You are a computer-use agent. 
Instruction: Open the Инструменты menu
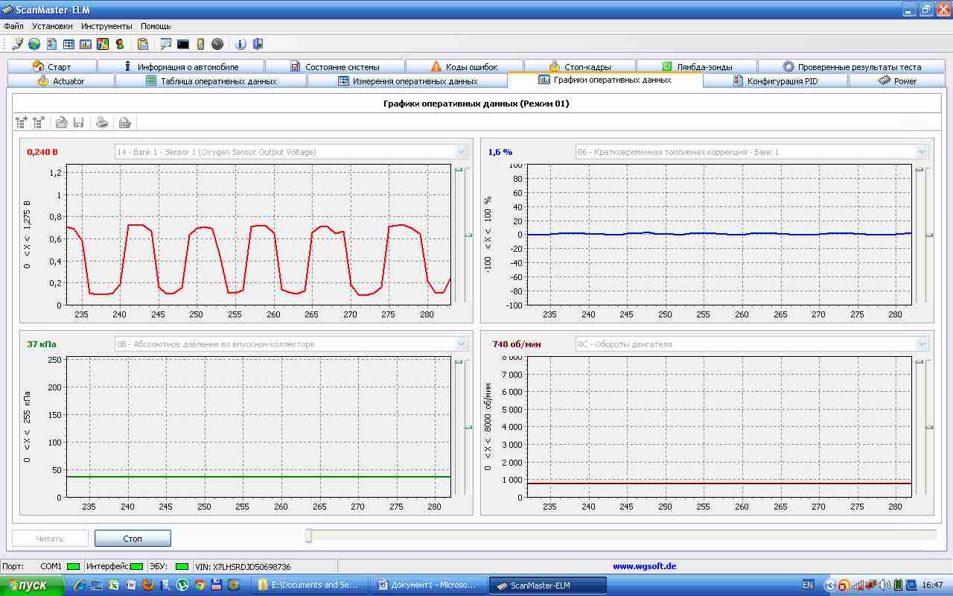point(106,26)
